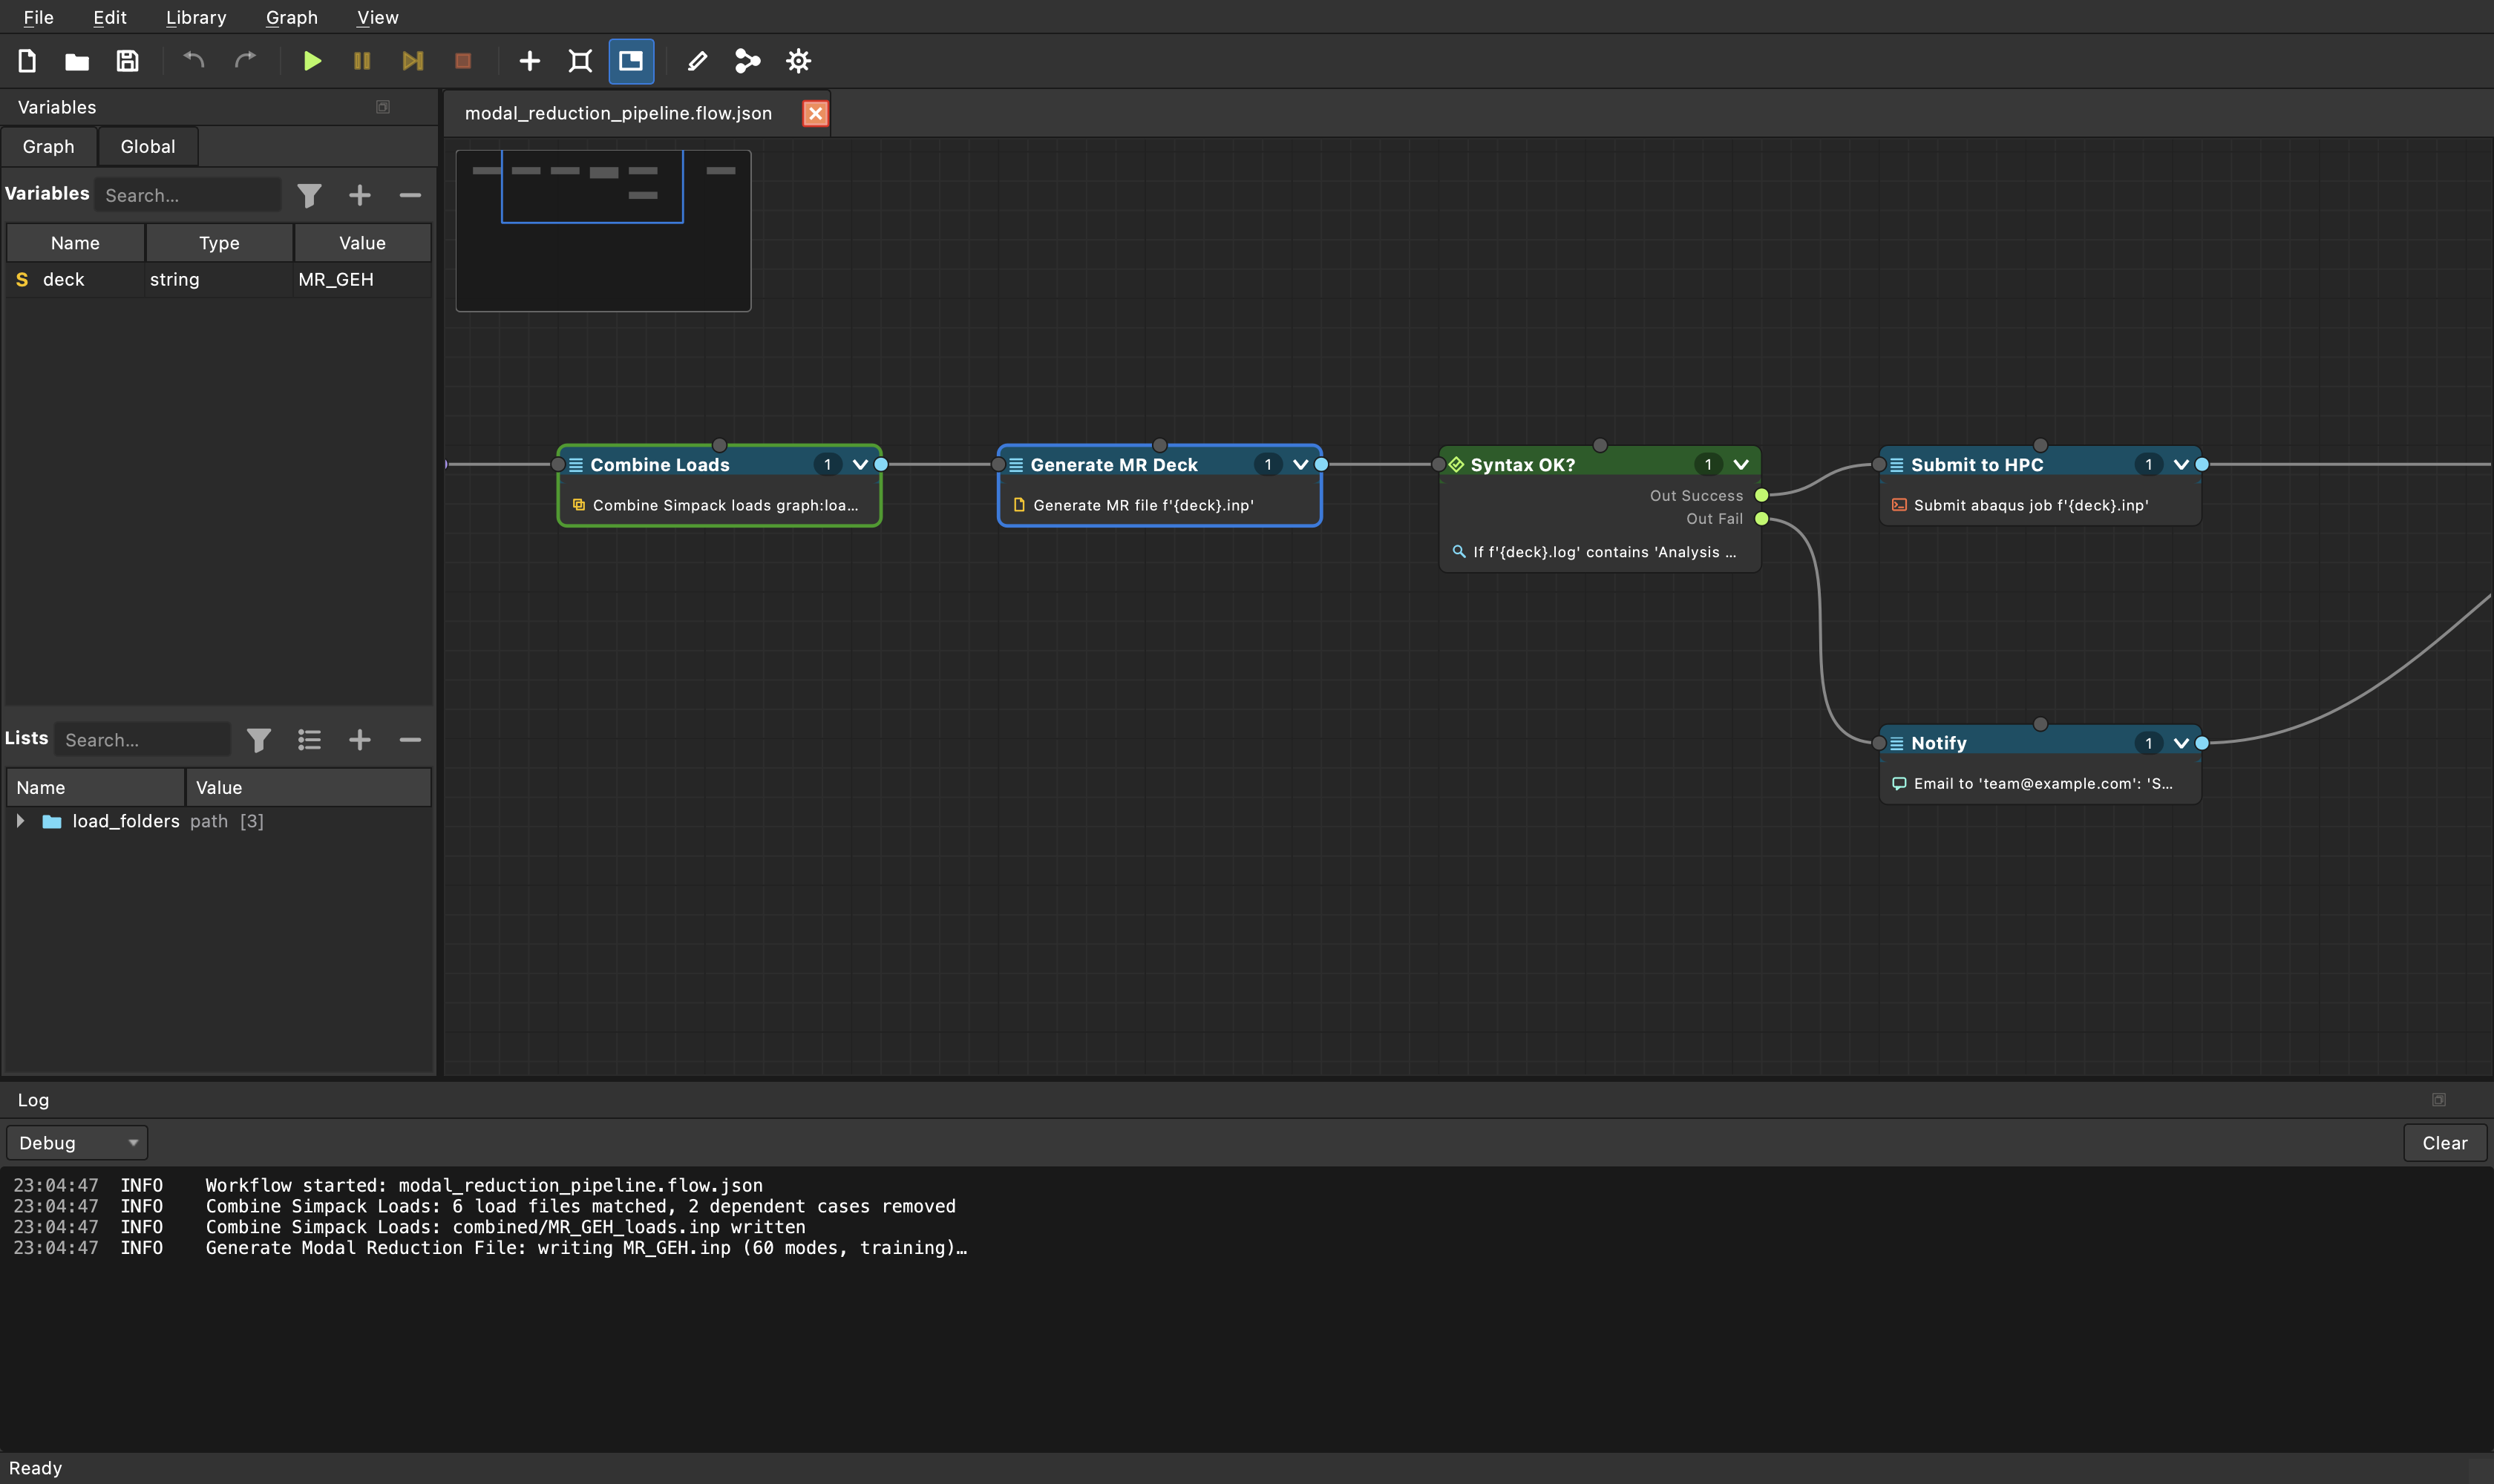Add a new node with plus toolbar icon
The height and width of the screenshot is (1484, 2494).
[x=529, y=61]
